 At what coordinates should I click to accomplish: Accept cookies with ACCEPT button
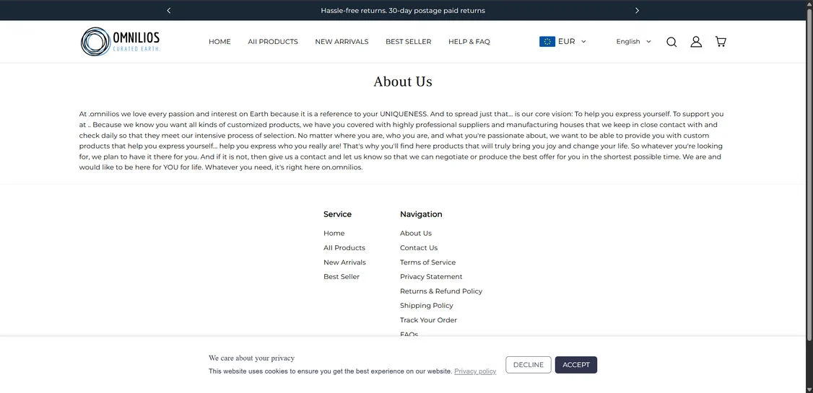(576, 365)
